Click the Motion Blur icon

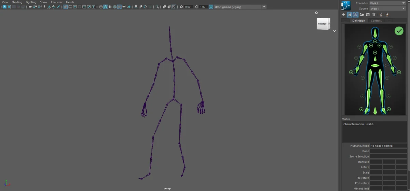coord(140,7)
